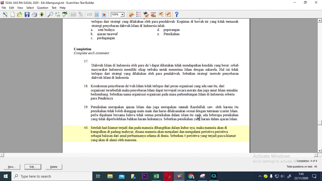Screen dimensions: 322x181
Task: Open Adobe Premiere Pro from taskbar
Action: click(145, 176)
